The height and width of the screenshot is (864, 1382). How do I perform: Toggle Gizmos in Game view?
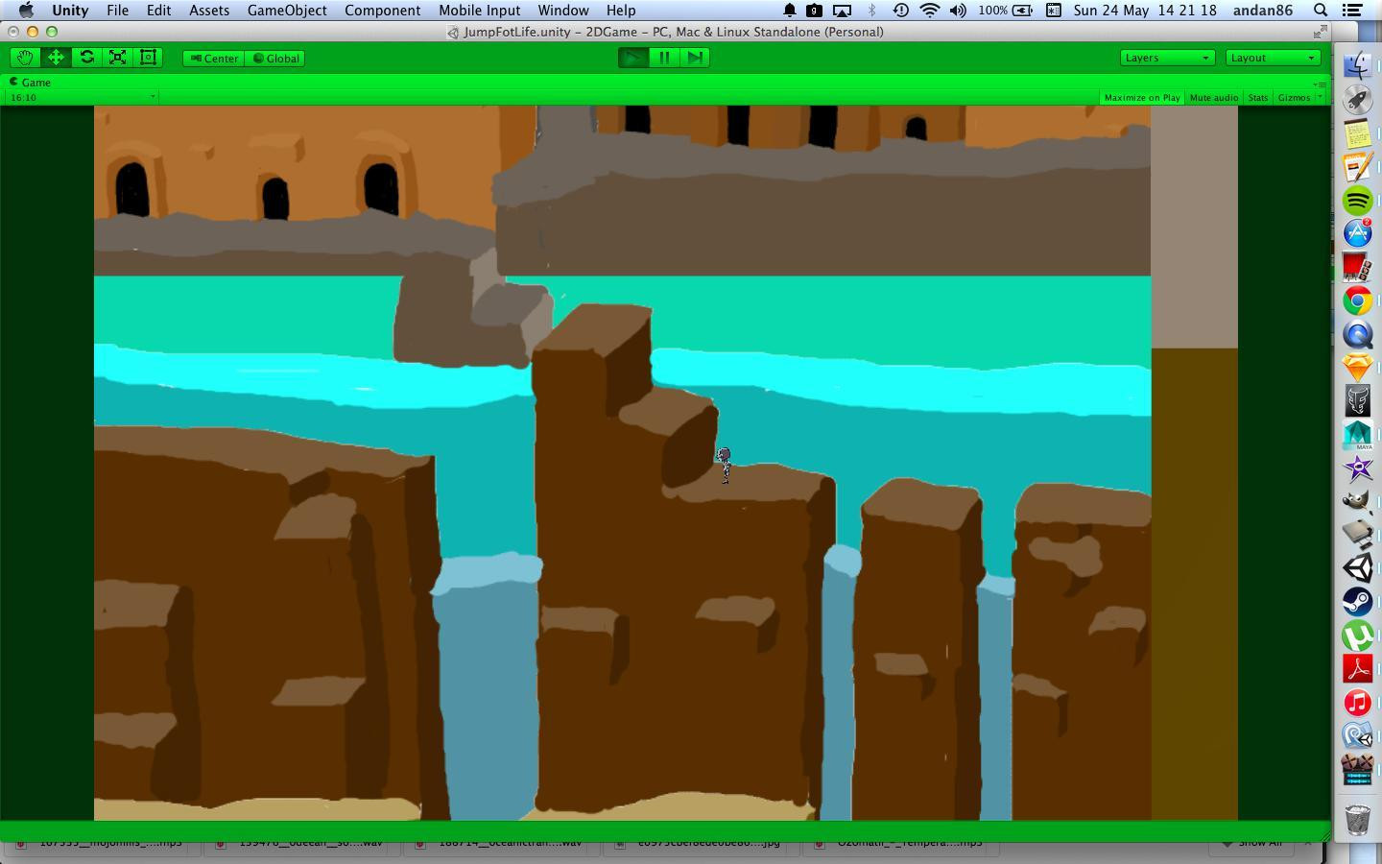tap(1293, 97)
